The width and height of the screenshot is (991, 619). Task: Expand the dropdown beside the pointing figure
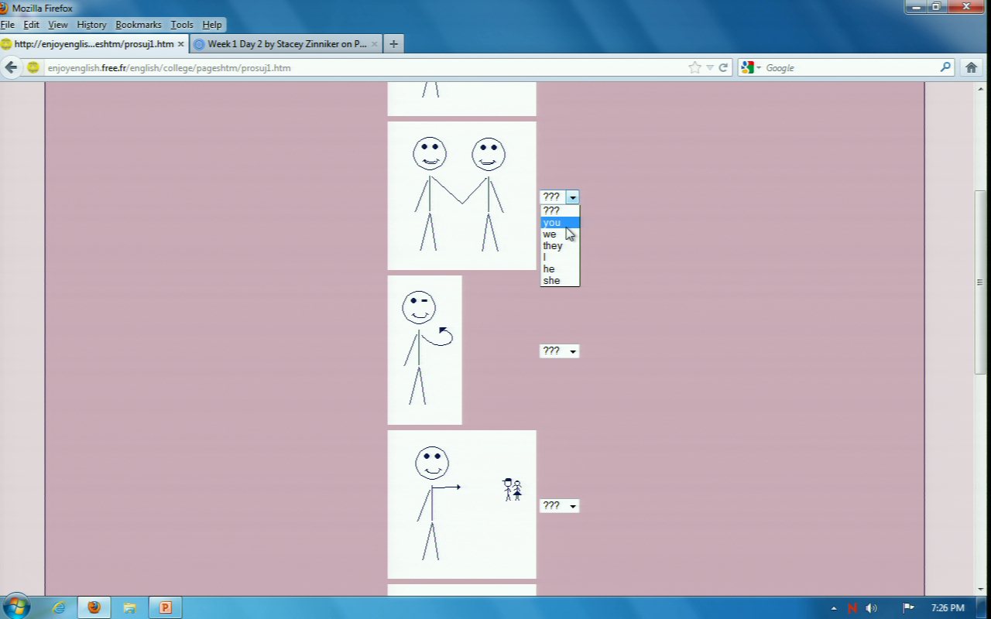coord(559,506)
